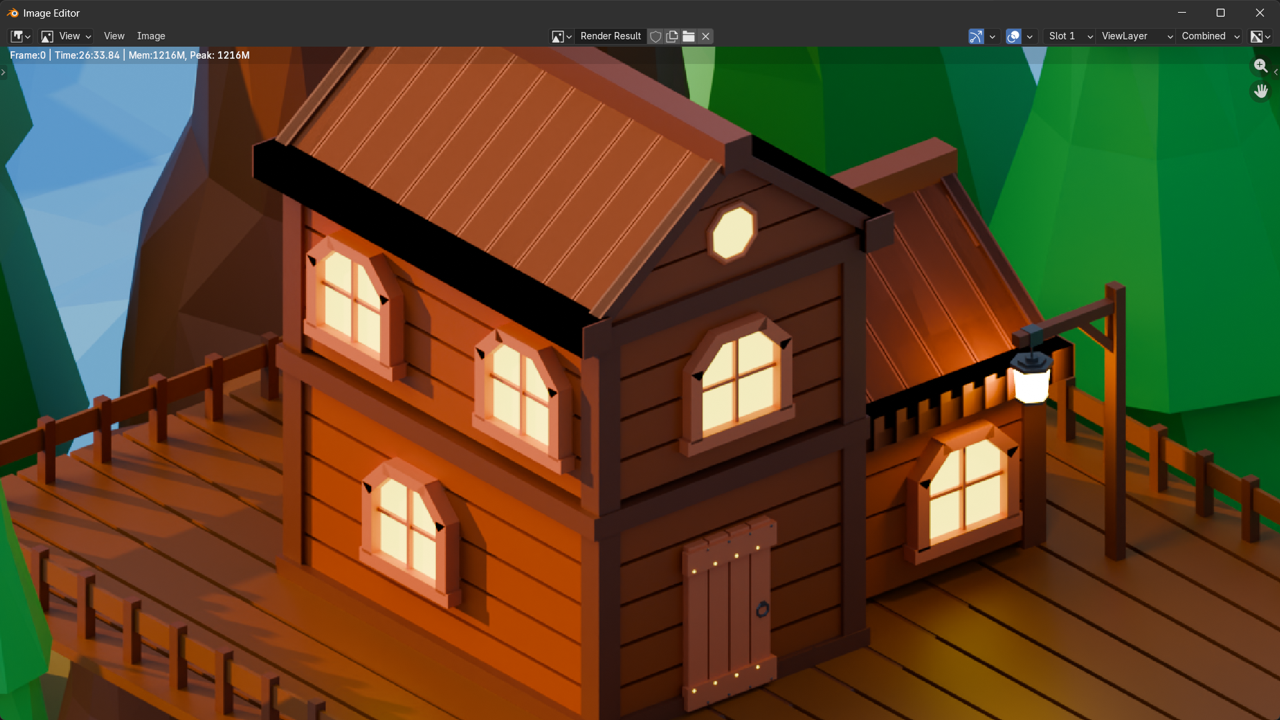Expand the overlays options dropdown arrow
Viewport: 1280px width, 720px height.
coord(1029,36)
